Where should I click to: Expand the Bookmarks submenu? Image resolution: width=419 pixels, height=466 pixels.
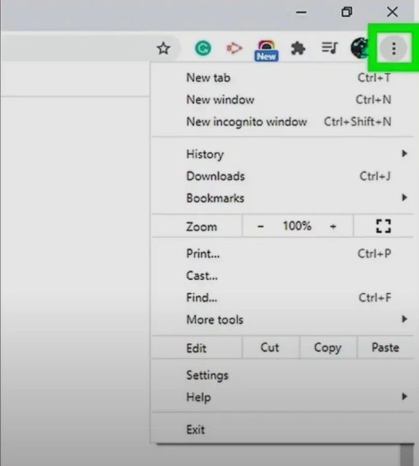click(282, 198)
